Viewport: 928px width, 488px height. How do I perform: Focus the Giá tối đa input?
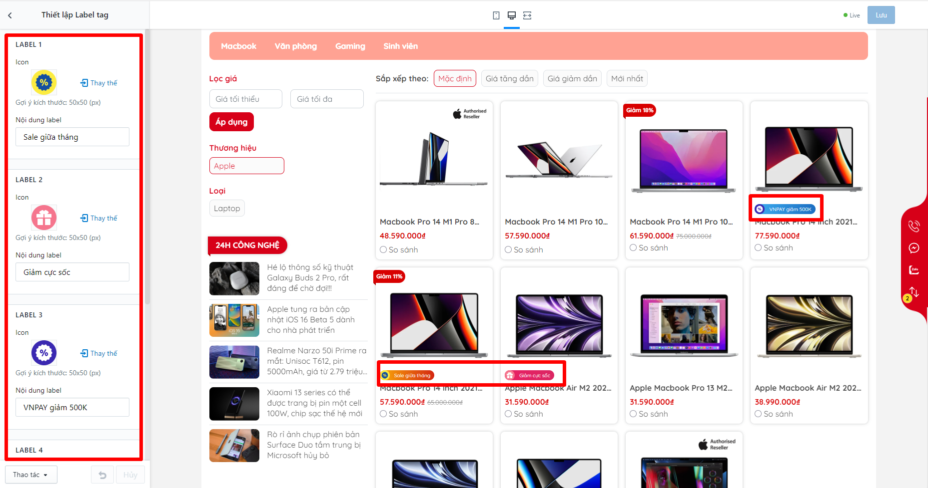(x=327, y=99)
